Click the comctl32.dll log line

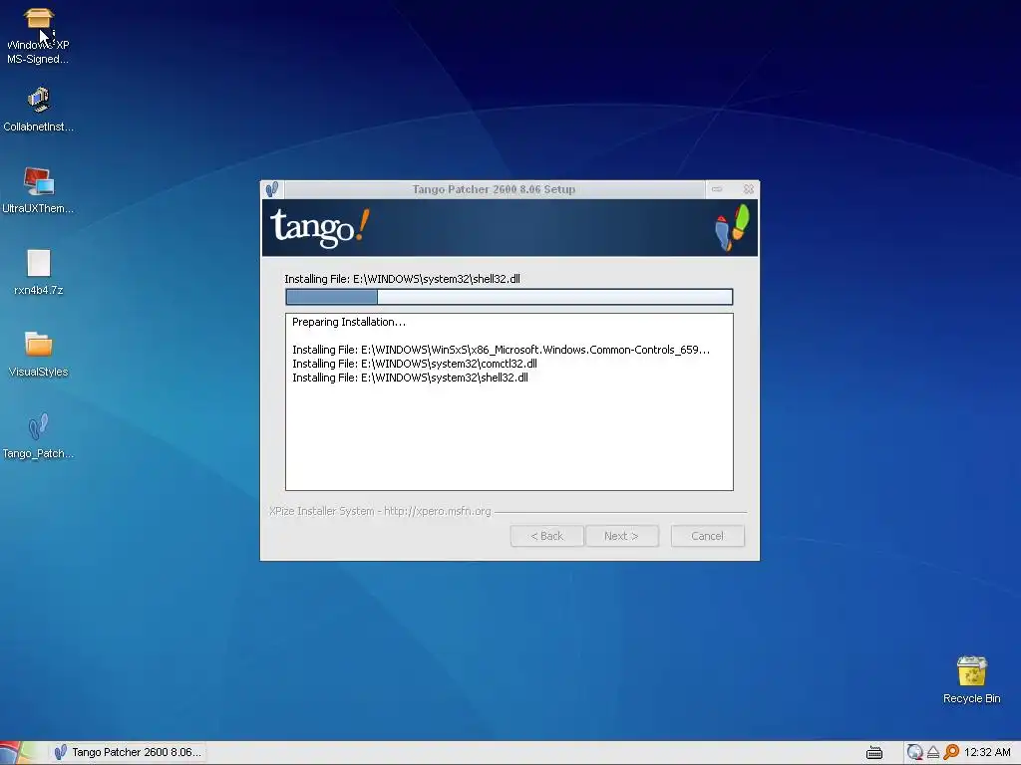coord(415,364)
